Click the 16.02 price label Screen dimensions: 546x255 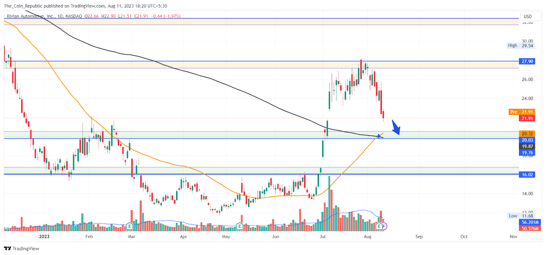527,175
